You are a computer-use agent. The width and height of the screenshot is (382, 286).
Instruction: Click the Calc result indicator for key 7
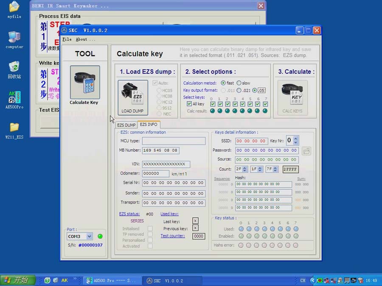coord(265,111)
